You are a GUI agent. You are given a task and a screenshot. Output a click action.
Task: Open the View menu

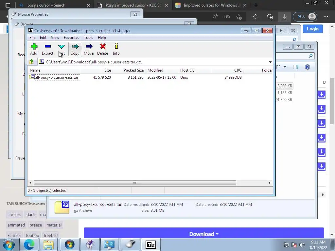(x=55, y=38)
